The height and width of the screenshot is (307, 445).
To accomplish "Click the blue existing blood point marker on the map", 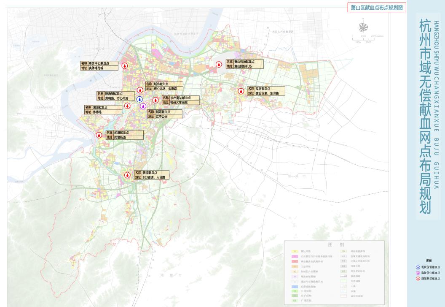I will 139,99.
